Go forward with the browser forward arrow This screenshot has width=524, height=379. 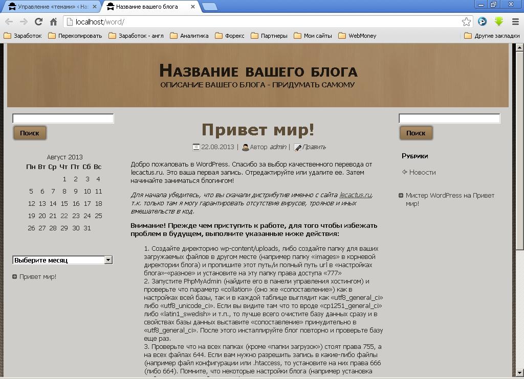pyautogui.click(x=24, y=22)
